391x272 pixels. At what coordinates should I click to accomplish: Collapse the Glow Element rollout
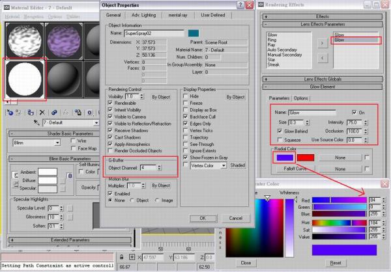click(x=323, y=87)
